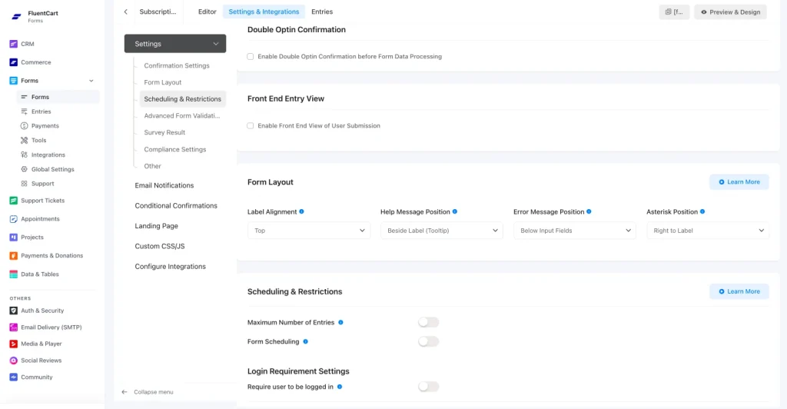Image resolution: width=787 pixels, height=409 pixels.
Task: Open CRM via its sidebar icon
Action: coord(14,44)
